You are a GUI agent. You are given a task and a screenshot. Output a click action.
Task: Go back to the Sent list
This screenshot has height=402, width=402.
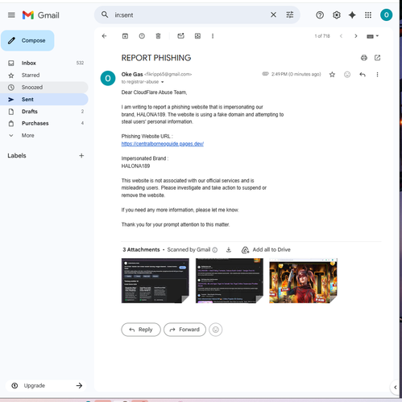(x=104, y=36)
